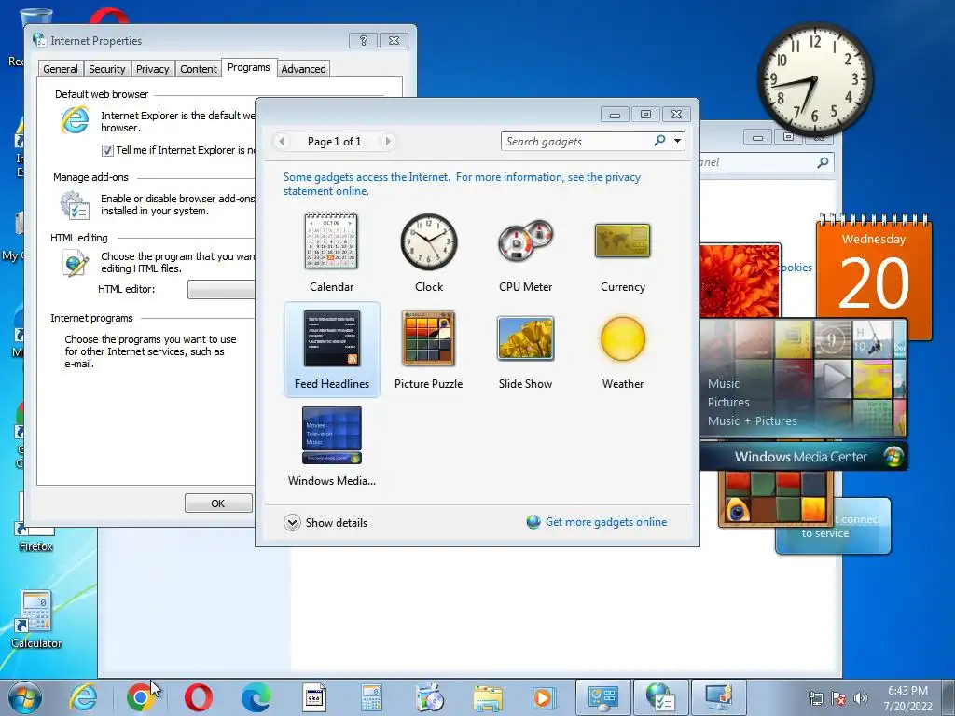
Task: Click the taskbar clock showing 6:43 PM
Action: coord(907,697)
